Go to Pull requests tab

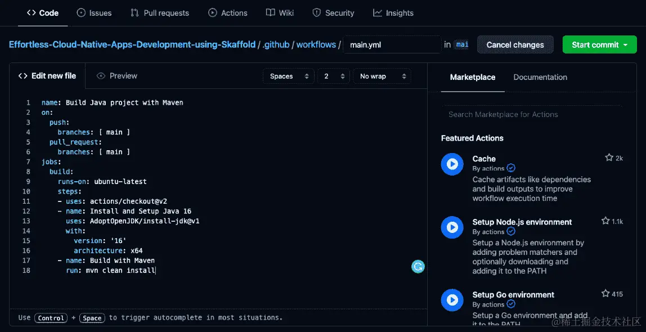[159, 13]
